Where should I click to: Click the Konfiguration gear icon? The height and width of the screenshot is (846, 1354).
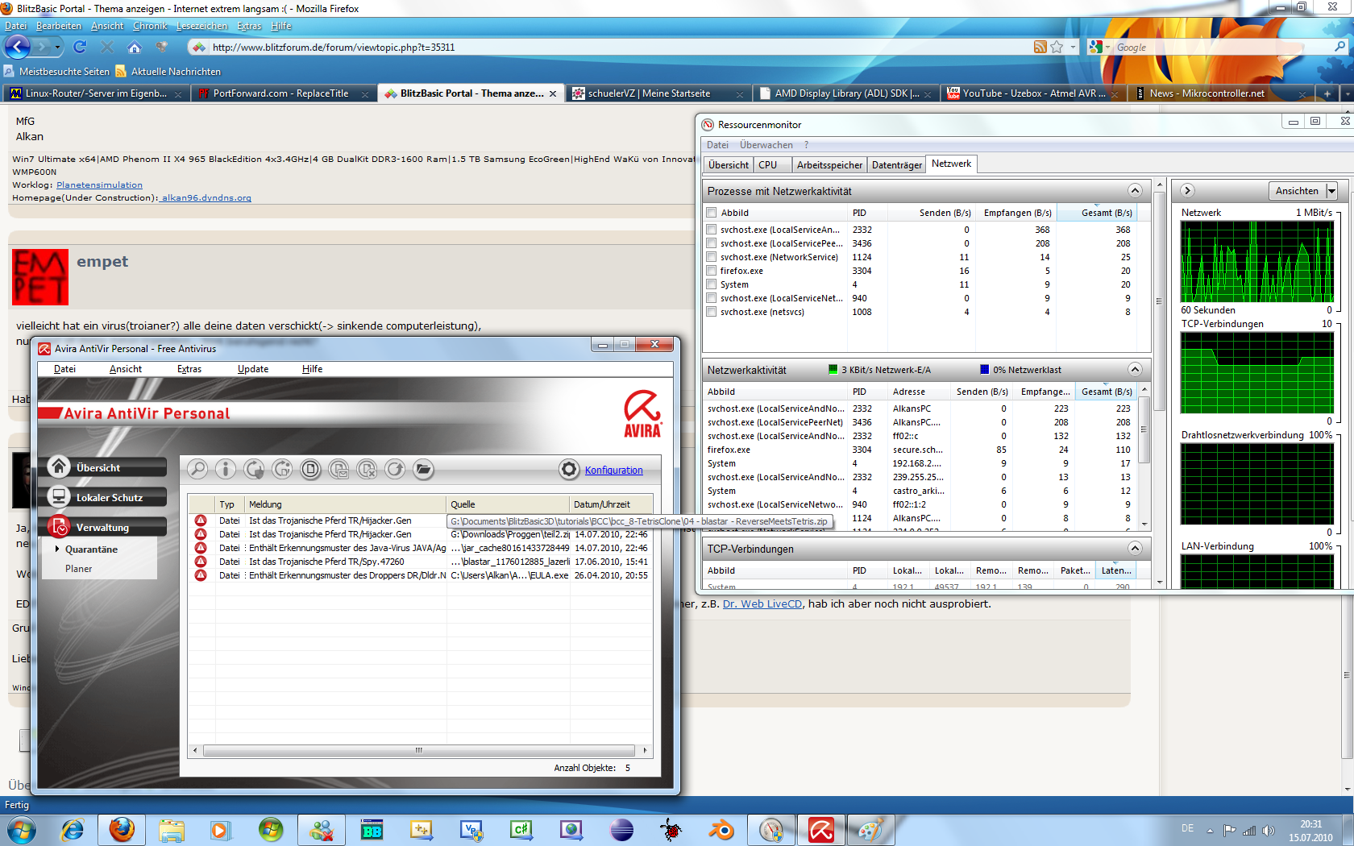[x=569, y=470]
